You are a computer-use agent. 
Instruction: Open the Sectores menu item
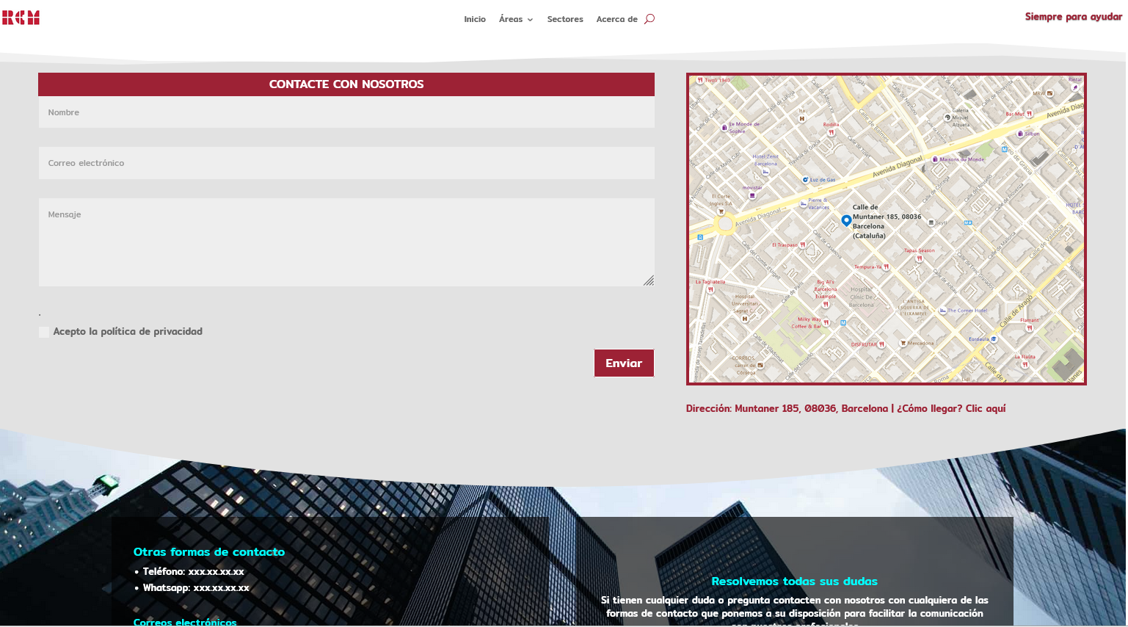pos(565,19)
